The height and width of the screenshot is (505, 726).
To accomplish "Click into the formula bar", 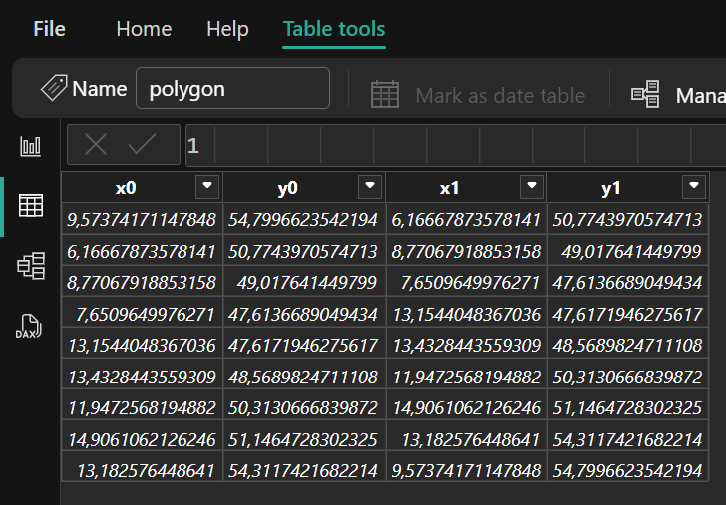I will pyautogui.click(x=456, y=145).
